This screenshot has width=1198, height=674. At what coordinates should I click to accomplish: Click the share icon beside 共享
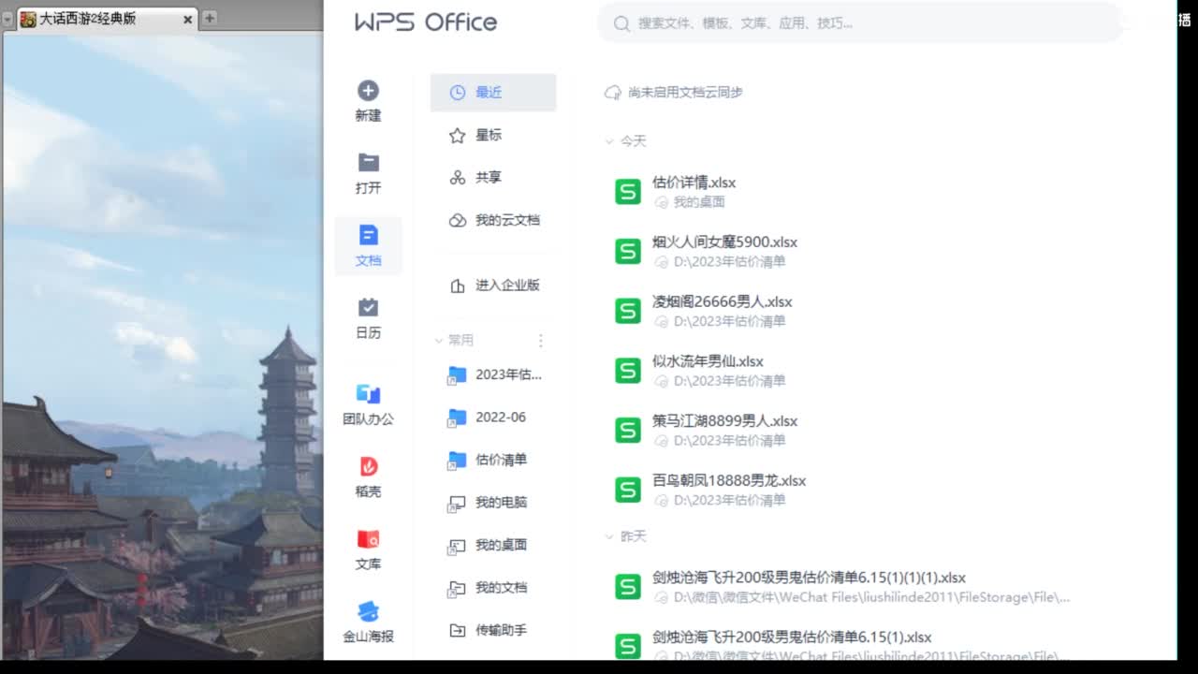pos(457,178)
